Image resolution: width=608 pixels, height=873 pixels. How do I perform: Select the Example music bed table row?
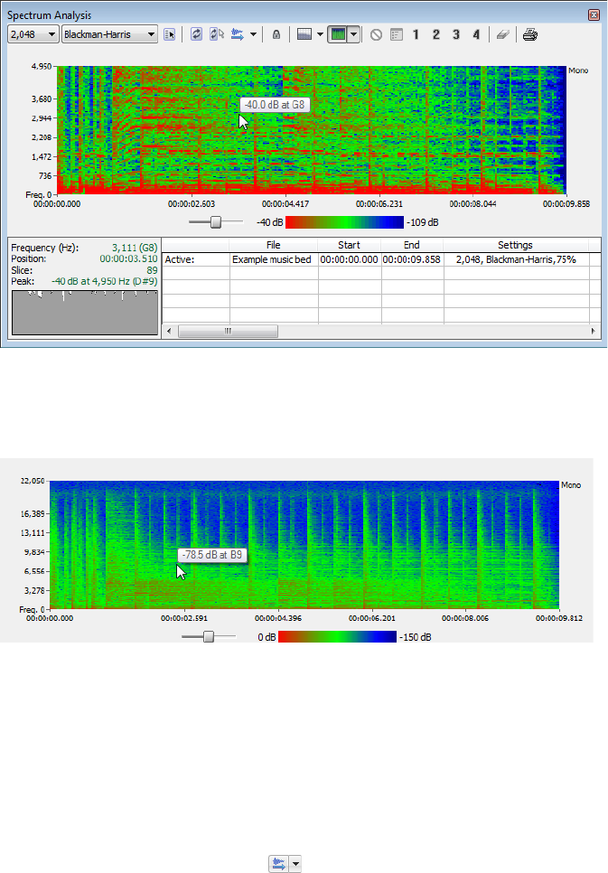(272, 259)
